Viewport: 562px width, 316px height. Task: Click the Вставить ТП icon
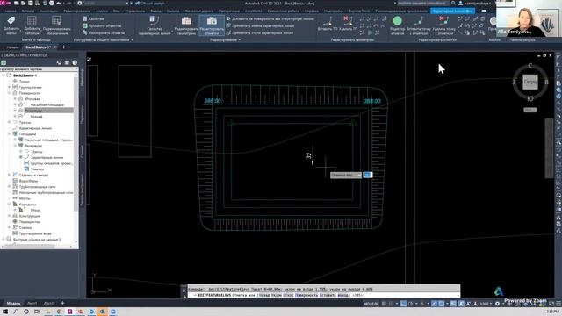click(328, 24)
